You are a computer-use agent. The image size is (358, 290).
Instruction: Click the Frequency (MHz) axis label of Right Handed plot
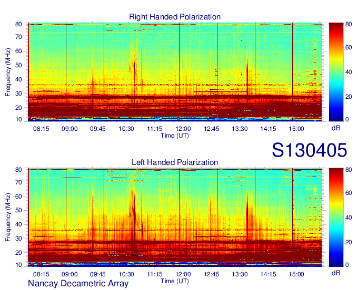pyautogui.click(x=8, y=72)
